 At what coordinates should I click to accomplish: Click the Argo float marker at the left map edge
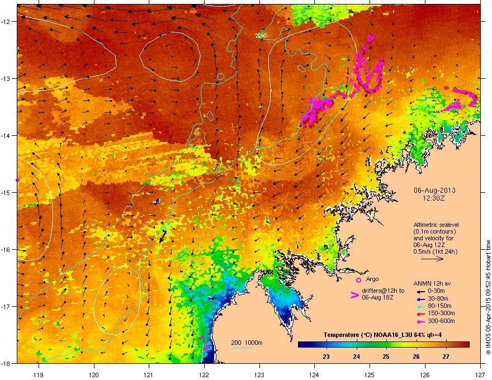tap(17, 180)
